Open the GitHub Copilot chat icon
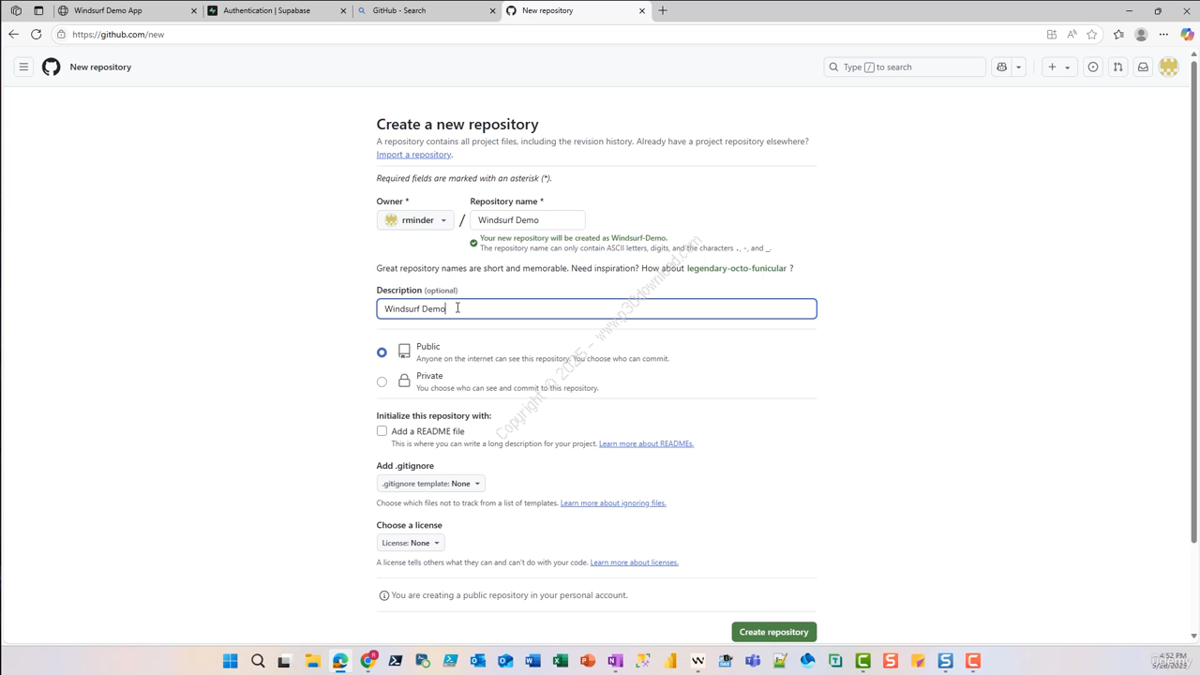 [x=1002, y=67]
